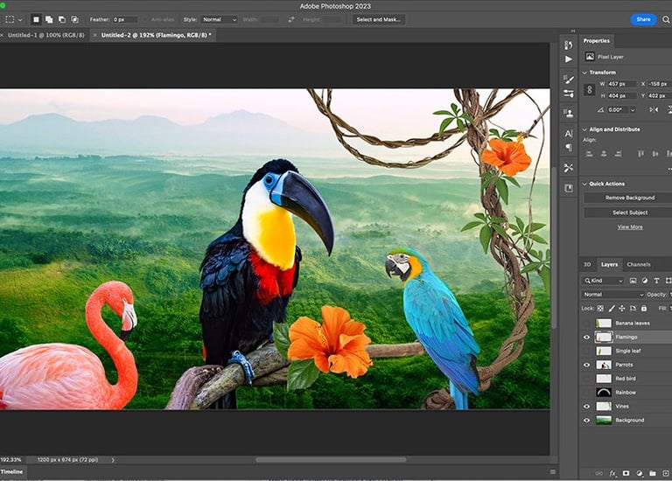The width and height of the screenshot is (672, 481).
Task: Open the Brush Settings panel icon
Action: pos(568,94)
